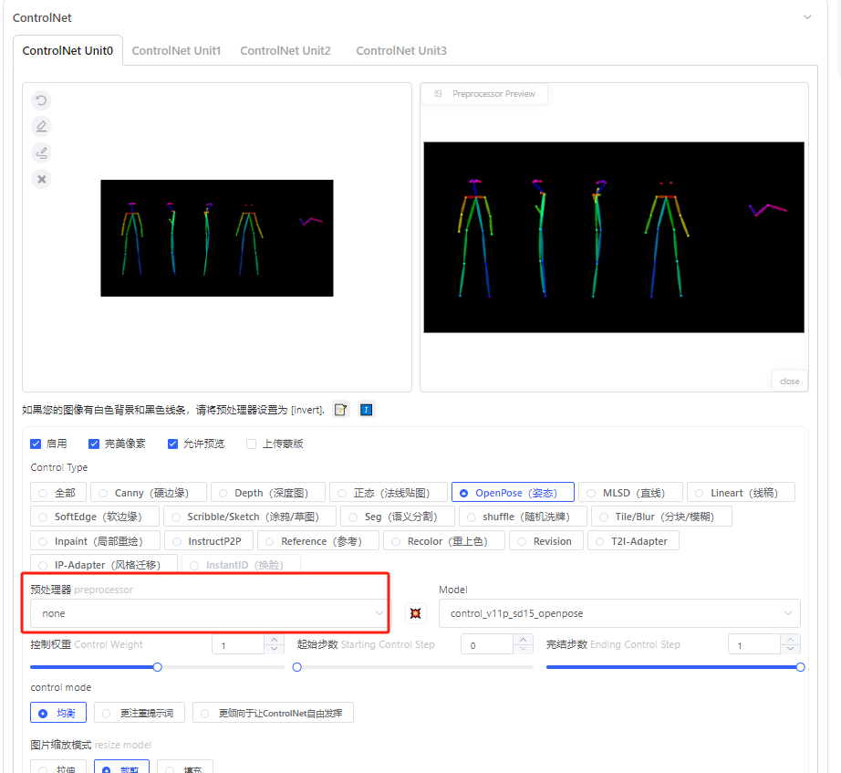841x773 pixels.
Task: Select the Canny control type
Action: pos(149,493)
